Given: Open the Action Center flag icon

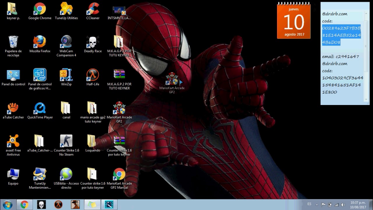Looking at the screenshot, I should point(323,205).
